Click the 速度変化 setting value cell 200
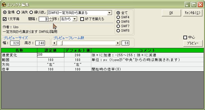205x110 pixels. tap(51, 55)
